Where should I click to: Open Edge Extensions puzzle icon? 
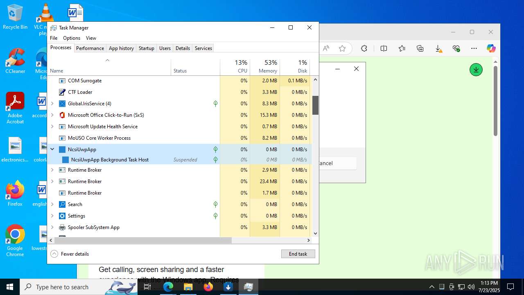(364, 48)
